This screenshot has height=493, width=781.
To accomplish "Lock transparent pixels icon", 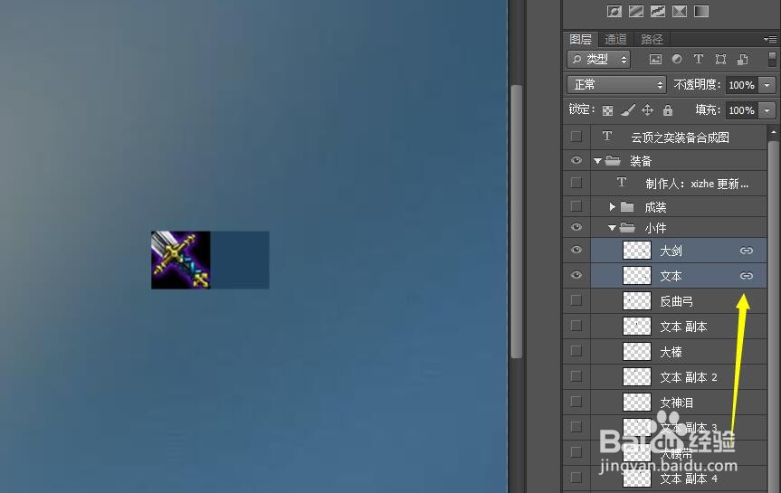I will coord(607,110).
